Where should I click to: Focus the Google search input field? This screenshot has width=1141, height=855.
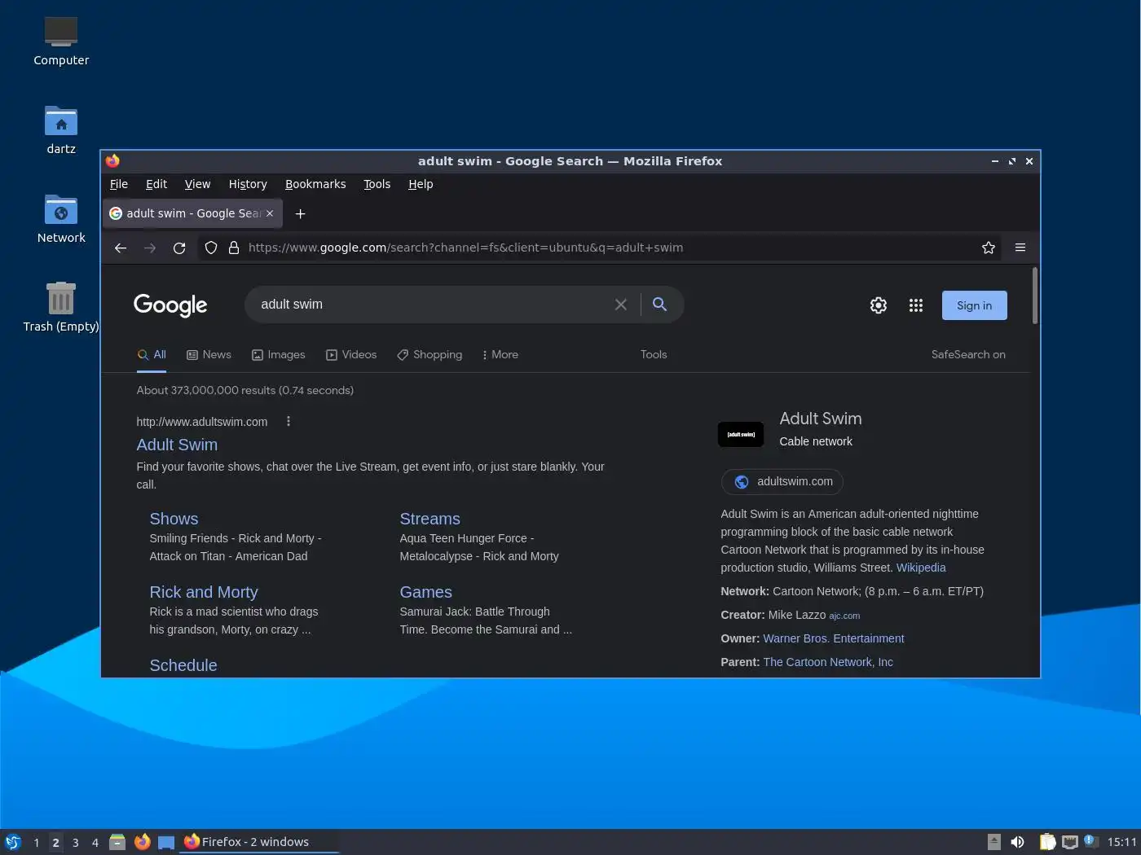(x=432, y=305)
